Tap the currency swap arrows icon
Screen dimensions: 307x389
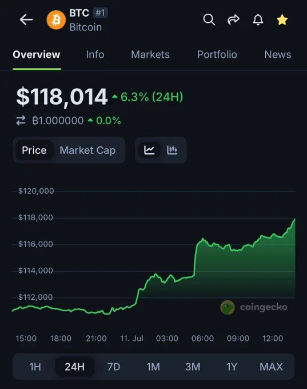(21, 121)
